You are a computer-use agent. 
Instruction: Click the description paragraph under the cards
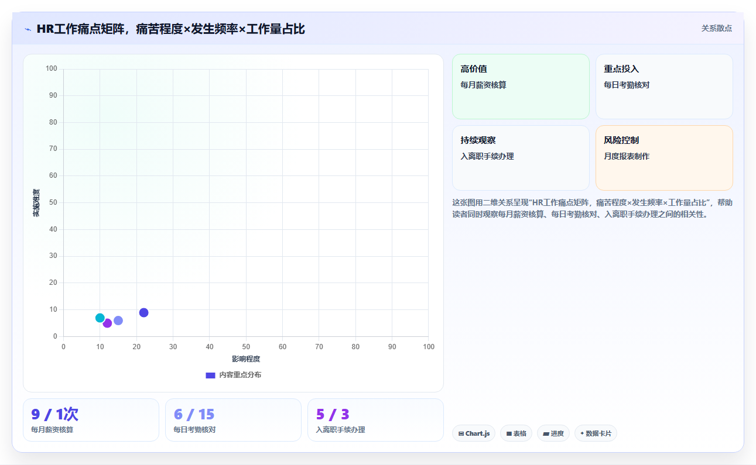click(592, 208)
